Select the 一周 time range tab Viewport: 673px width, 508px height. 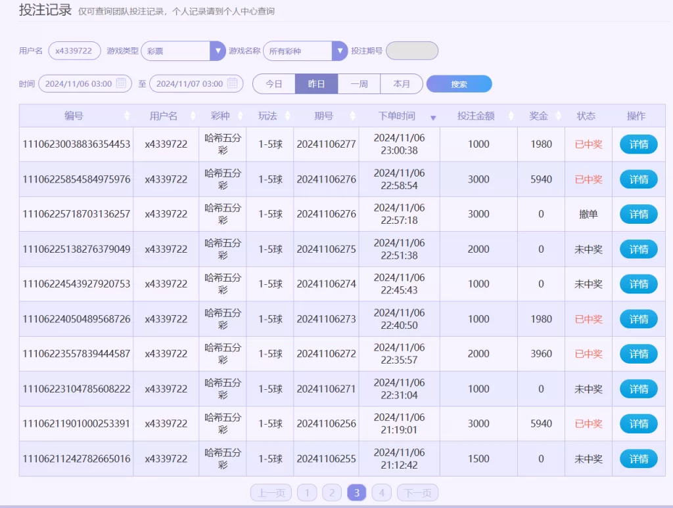click(359, 83)
